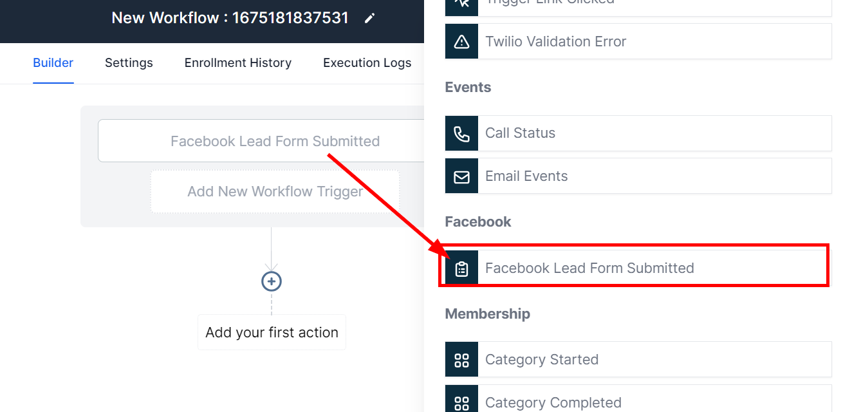
Task: Click the pencil icon to rename workflow
Action: [x=369, y=18]
